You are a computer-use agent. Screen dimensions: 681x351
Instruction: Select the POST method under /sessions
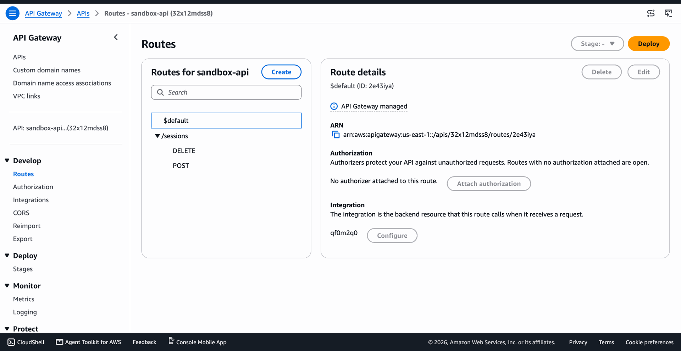(181, 166)
